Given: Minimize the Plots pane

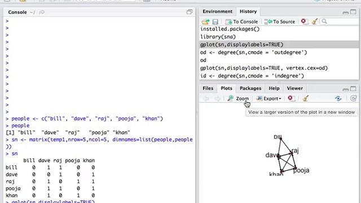Looking at the screenshot, I should click(x=346, y=89).
